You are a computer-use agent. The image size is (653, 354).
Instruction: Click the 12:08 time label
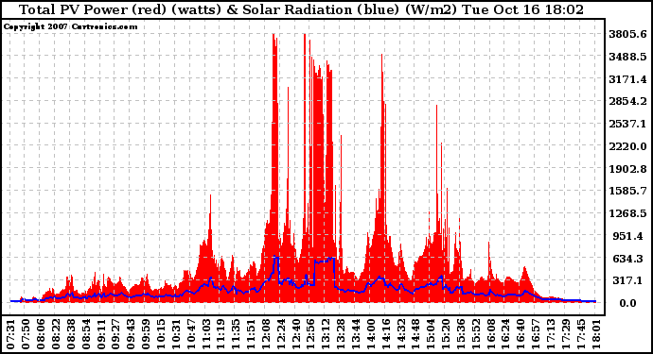(265, 334)
